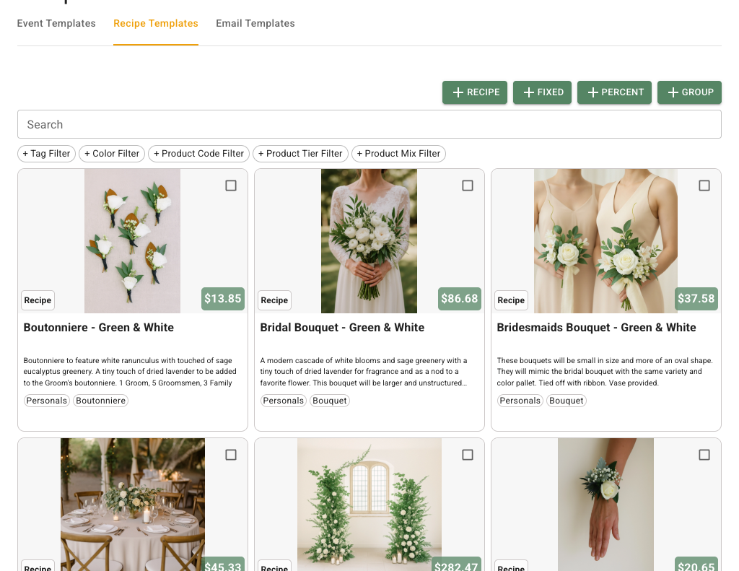The width and height of the screenshot is (739, 571).
Task: Click Bouquet tag on Bridal Bouquet card
Action: pos(329,401)
